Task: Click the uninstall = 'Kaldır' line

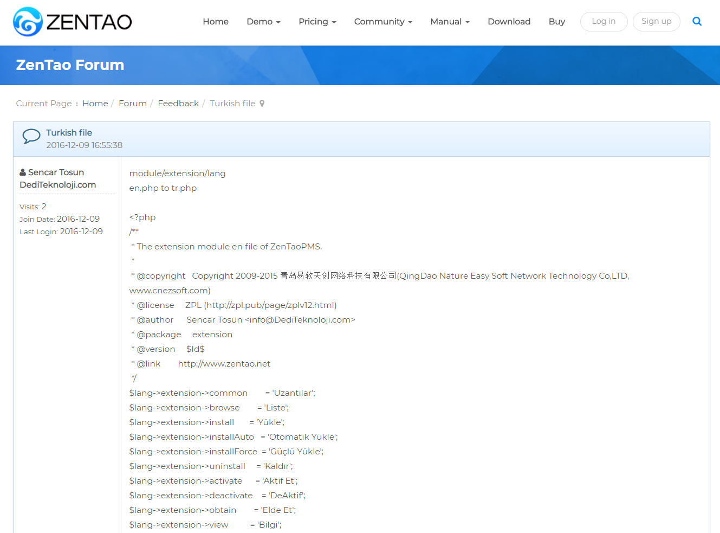Action: point(211,466)
